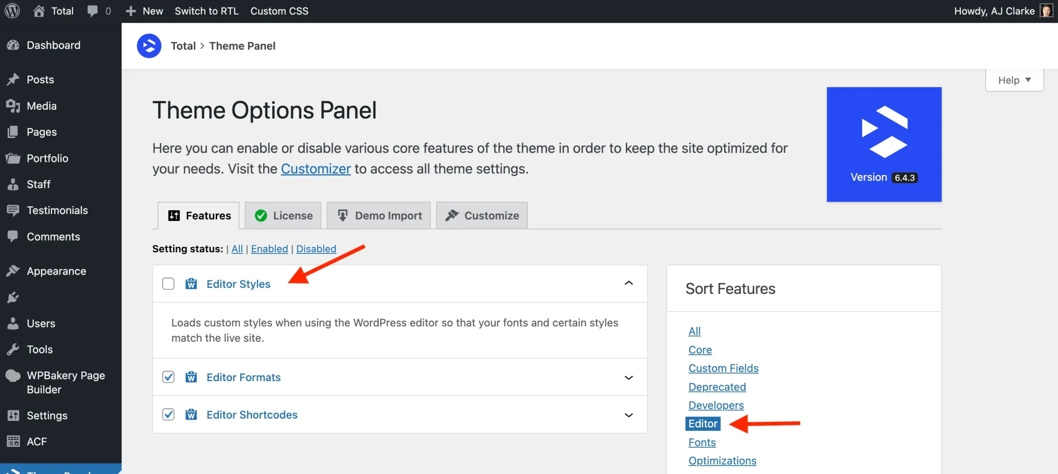This screenshot has height=474, width=1058.
Task: Click the WordPress icon beside Editor Styles
Action: click(x=191, y=284)
